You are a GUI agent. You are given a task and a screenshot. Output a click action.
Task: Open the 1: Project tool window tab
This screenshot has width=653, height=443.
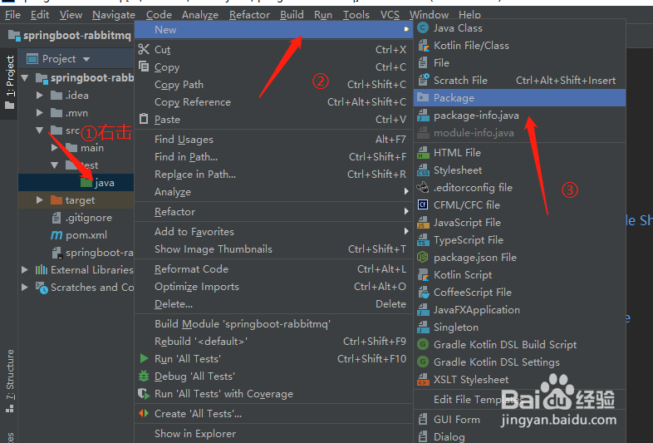10,82
